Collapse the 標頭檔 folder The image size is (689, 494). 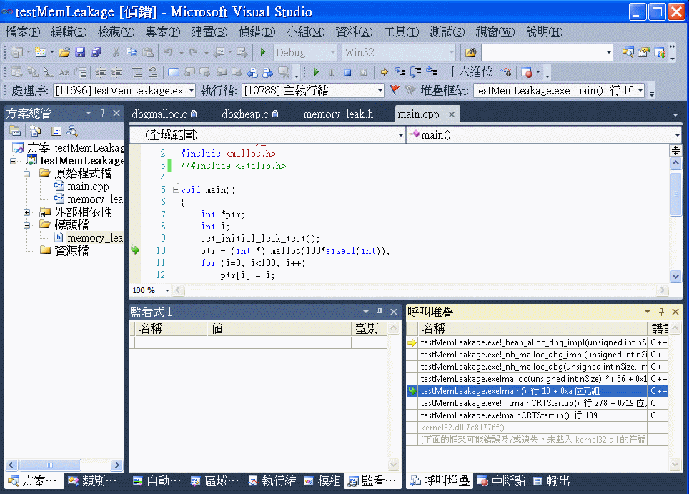click(x=27, y=225)
